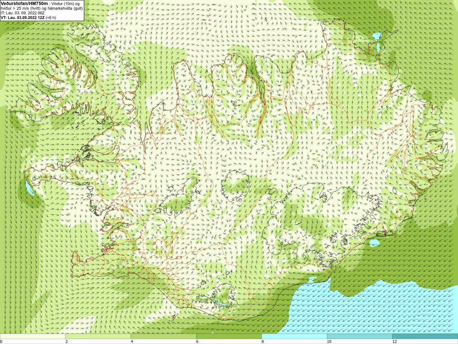Click the '4' tick label on the scale
458x344 pixels.
point(132,341)
